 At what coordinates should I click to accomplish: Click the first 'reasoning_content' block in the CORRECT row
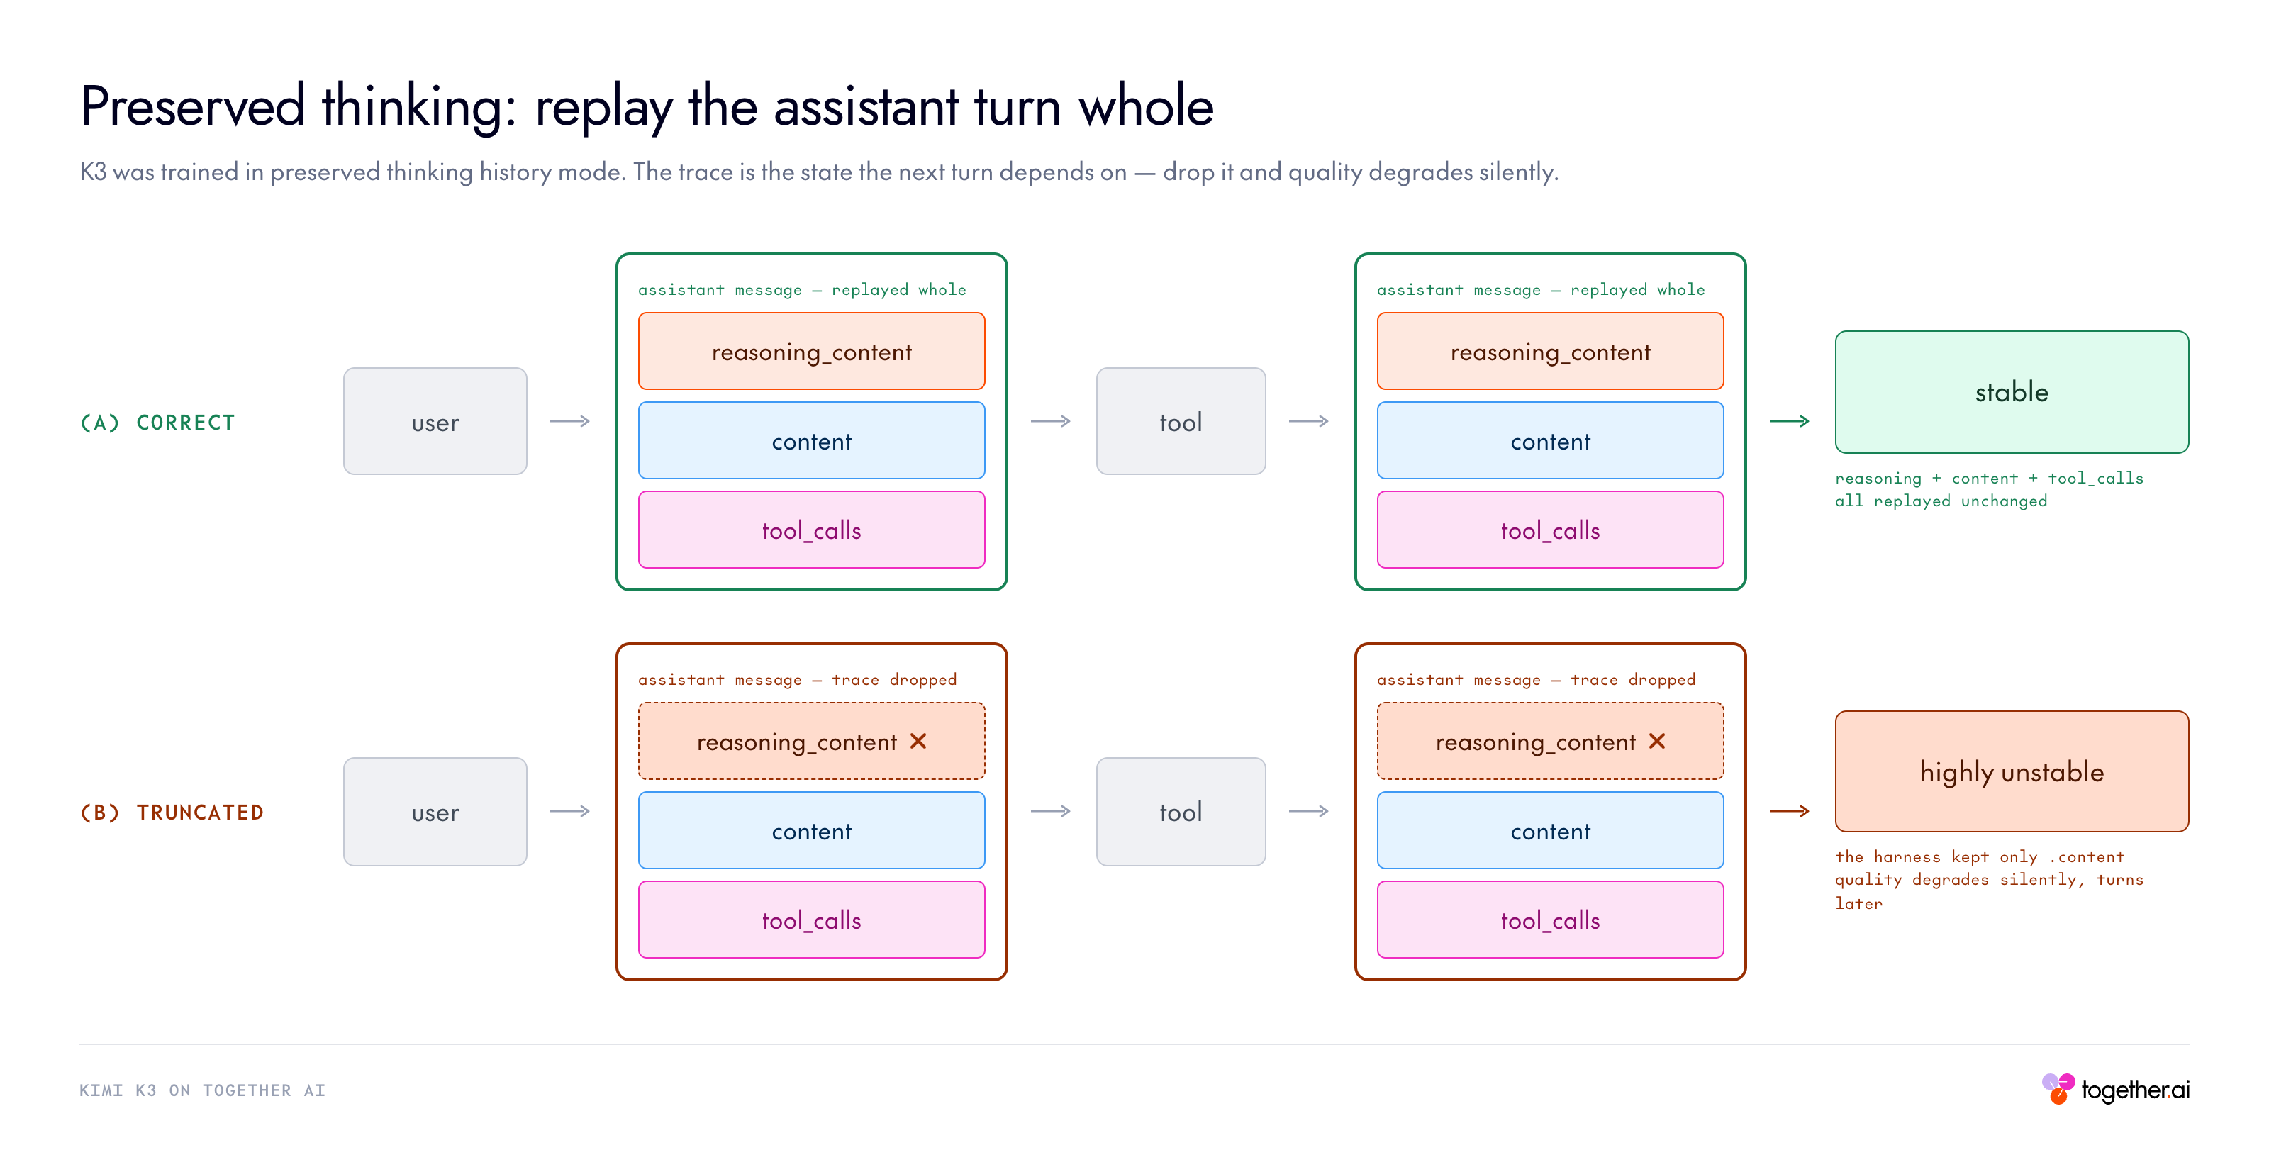click(811, 352)
